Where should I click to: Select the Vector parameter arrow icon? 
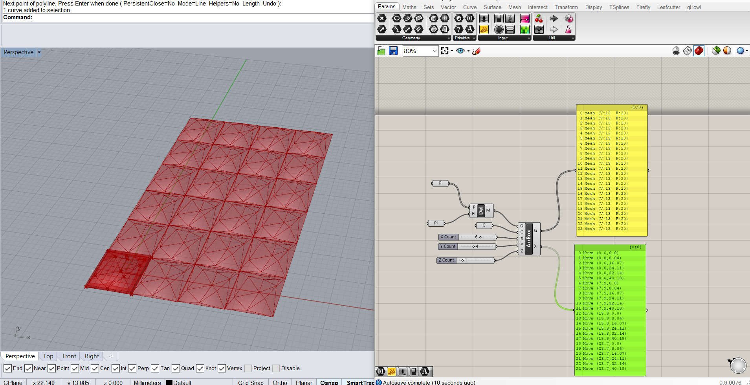pos(381,29)
